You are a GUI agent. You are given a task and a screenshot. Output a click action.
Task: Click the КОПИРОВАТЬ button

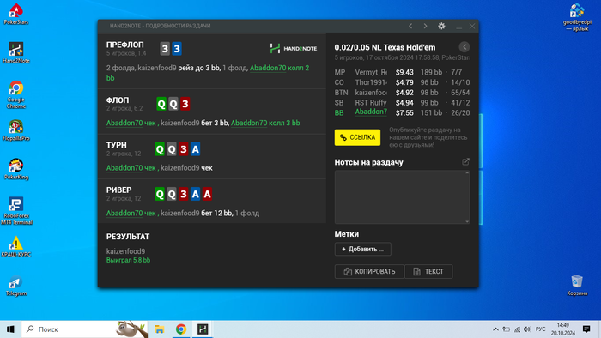coord(369,271)
